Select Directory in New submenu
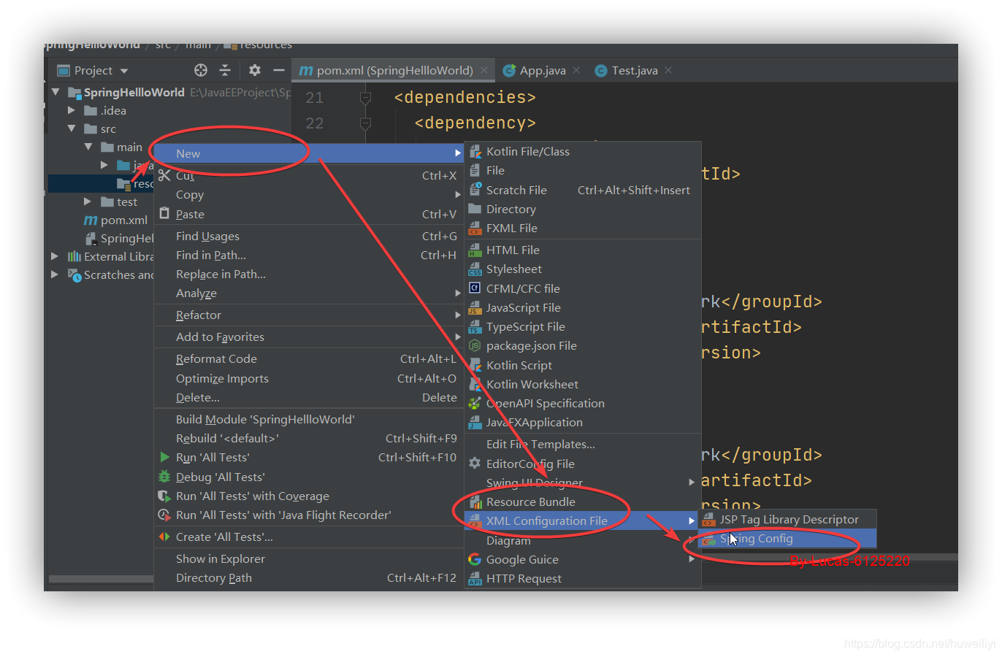The image size is (1002, 657). point(583,209)
